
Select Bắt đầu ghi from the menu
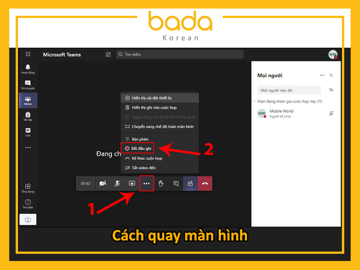[x=141, y=148]
